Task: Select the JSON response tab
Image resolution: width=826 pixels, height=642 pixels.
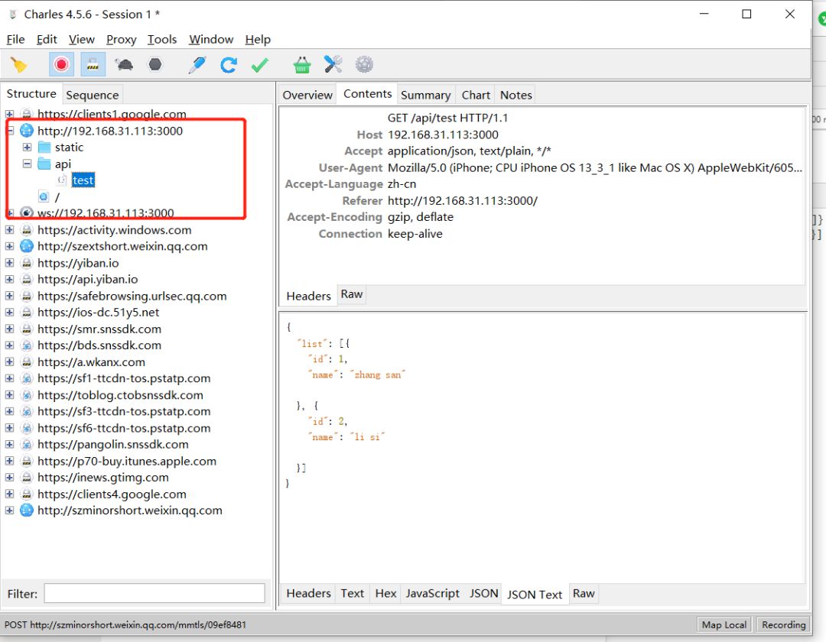Action: (483, 593)
